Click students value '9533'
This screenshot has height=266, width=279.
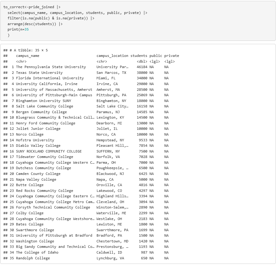click(x=143, y=140)
